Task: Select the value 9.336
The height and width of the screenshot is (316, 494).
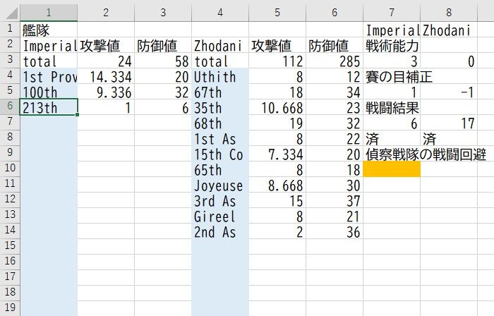Action: 106,92
